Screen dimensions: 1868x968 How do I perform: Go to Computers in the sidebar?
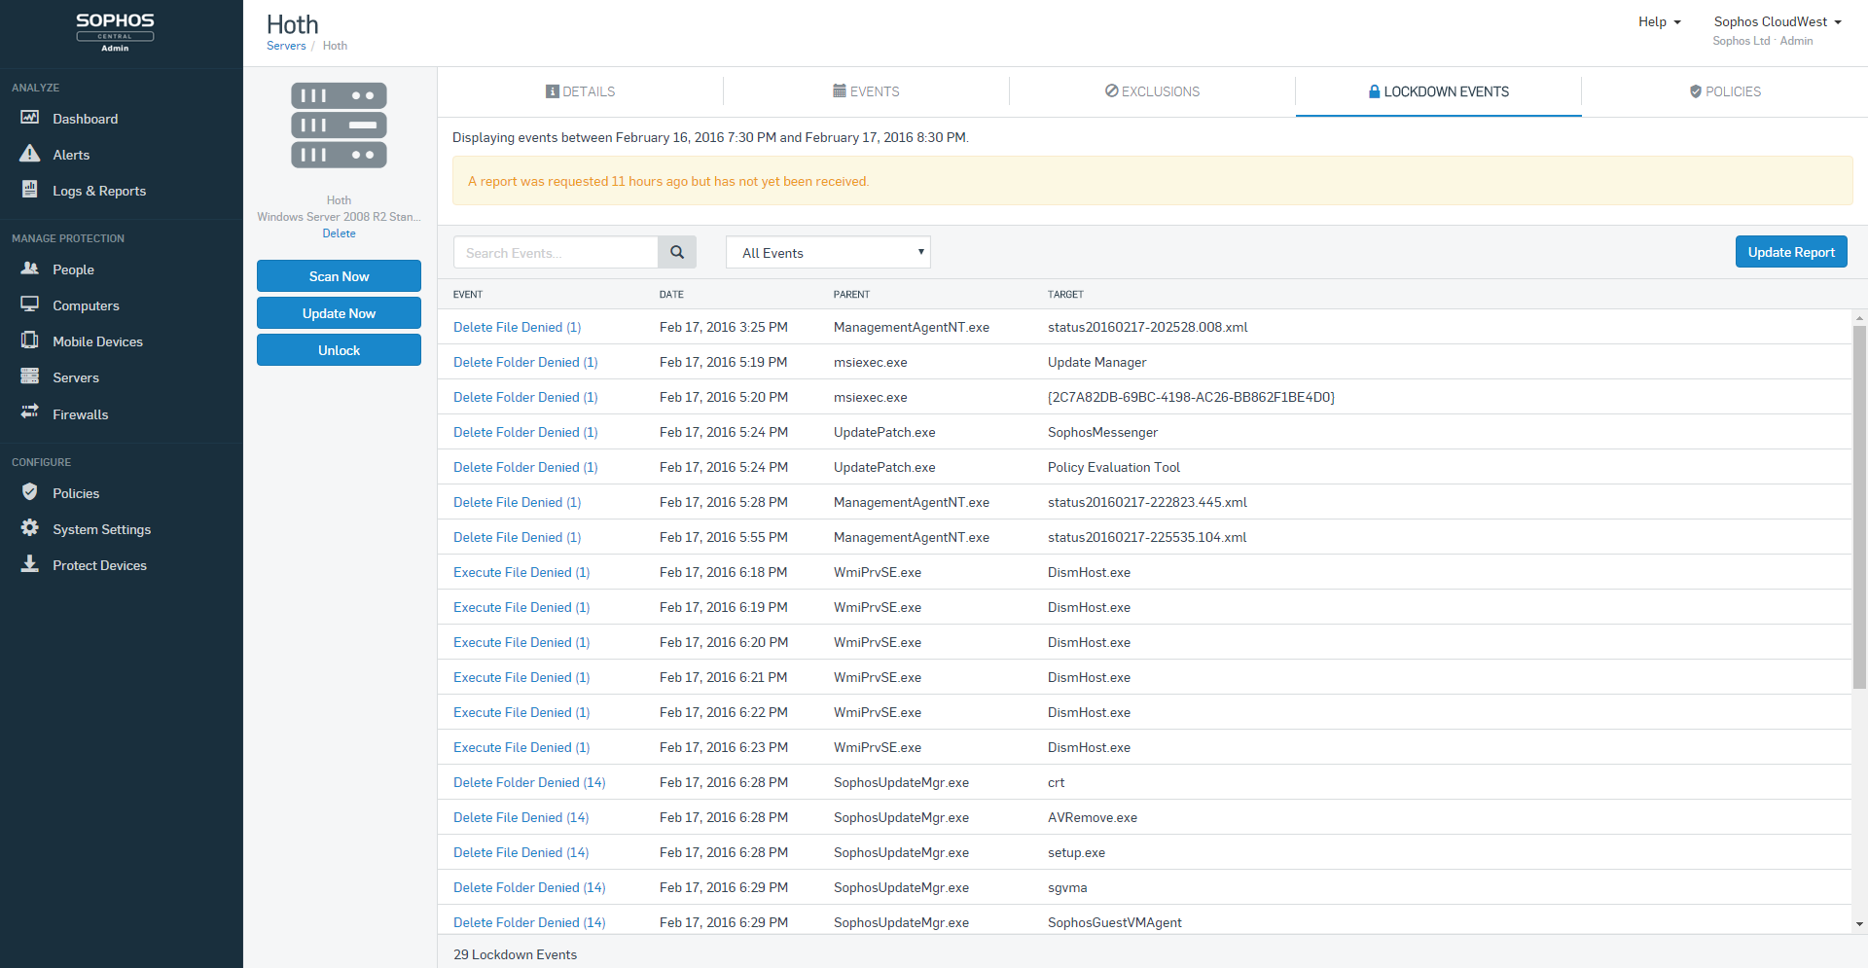pos(86,305)
